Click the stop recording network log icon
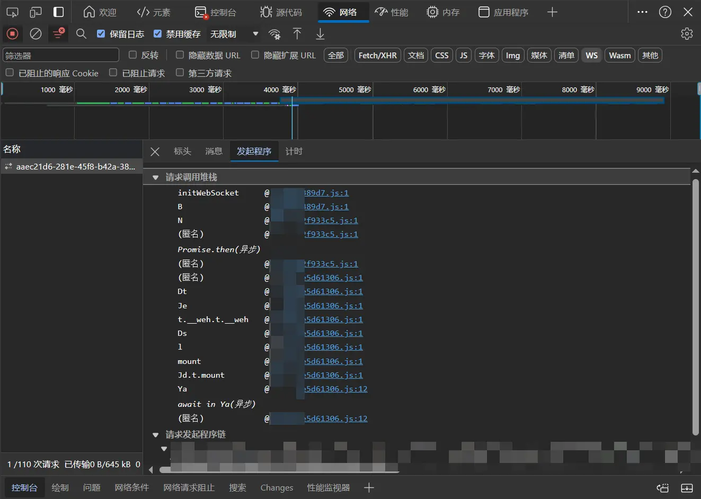Viewport: 701px width, 499px height. tap(12, 34)
